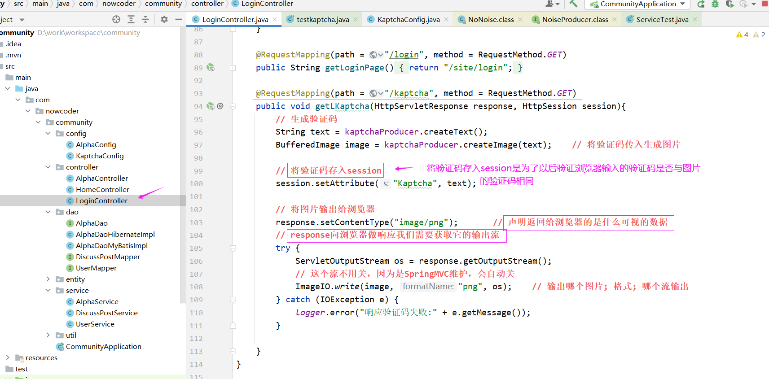Click Expand All in Project panel
769x379 pixels.
131,19
